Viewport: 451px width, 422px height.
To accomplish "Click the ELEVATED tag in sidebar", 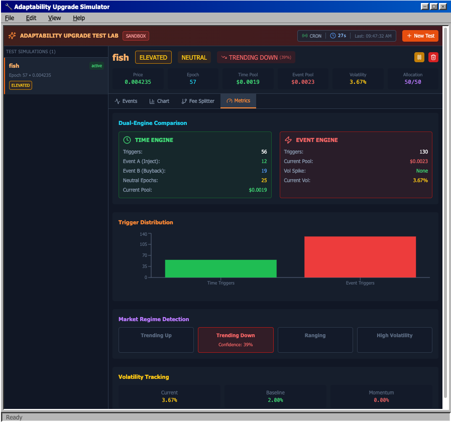I will click(21, 85).
